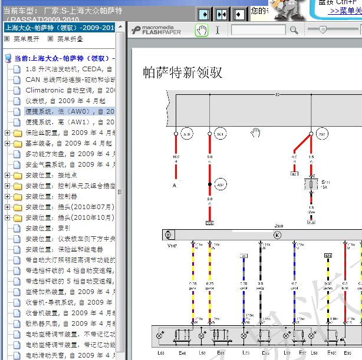
Task: Click folder icon beside 保险丝配置
Action: (x=18, y=133)
